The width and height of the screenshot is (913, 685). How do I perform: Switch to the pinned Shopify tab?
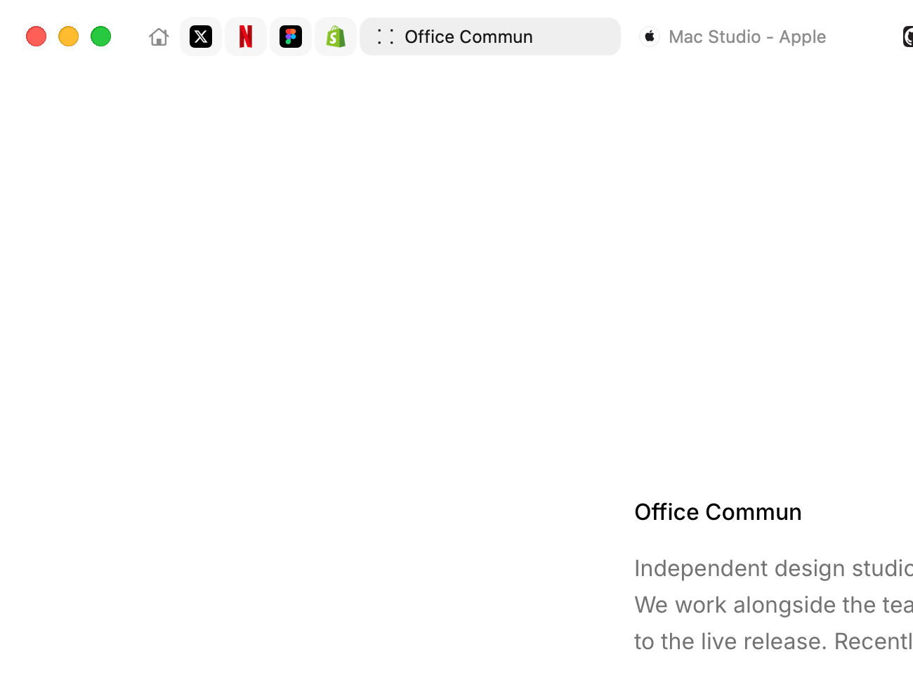(336, 37)
